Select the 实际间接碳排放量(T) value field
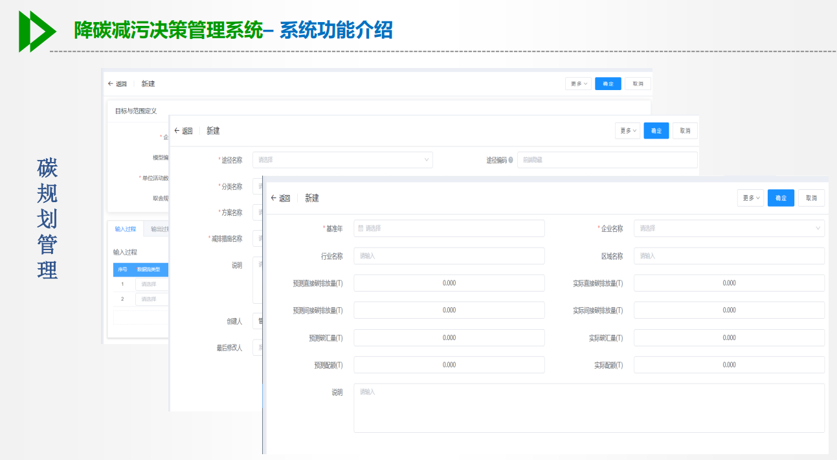This screenshot has height=460, width=837. [729, 310]
